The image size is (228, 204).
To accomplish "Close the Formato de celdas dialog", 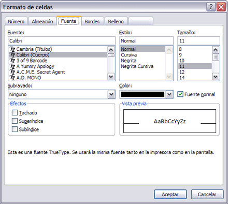I will pos(221,7).
